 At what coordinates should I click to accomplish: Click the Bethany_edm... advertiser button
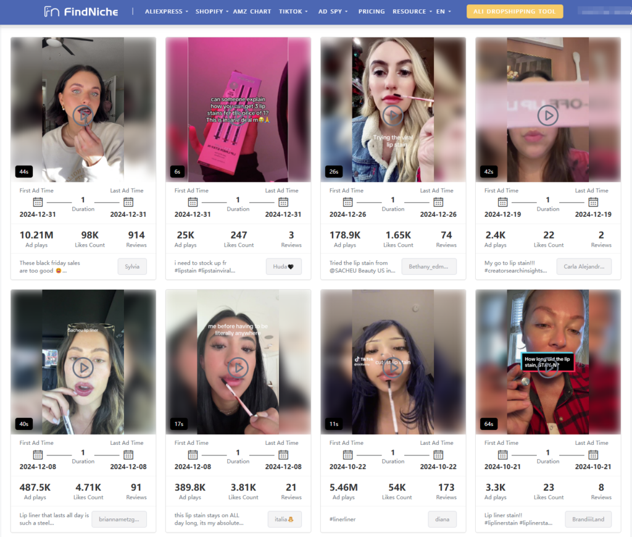429,267
